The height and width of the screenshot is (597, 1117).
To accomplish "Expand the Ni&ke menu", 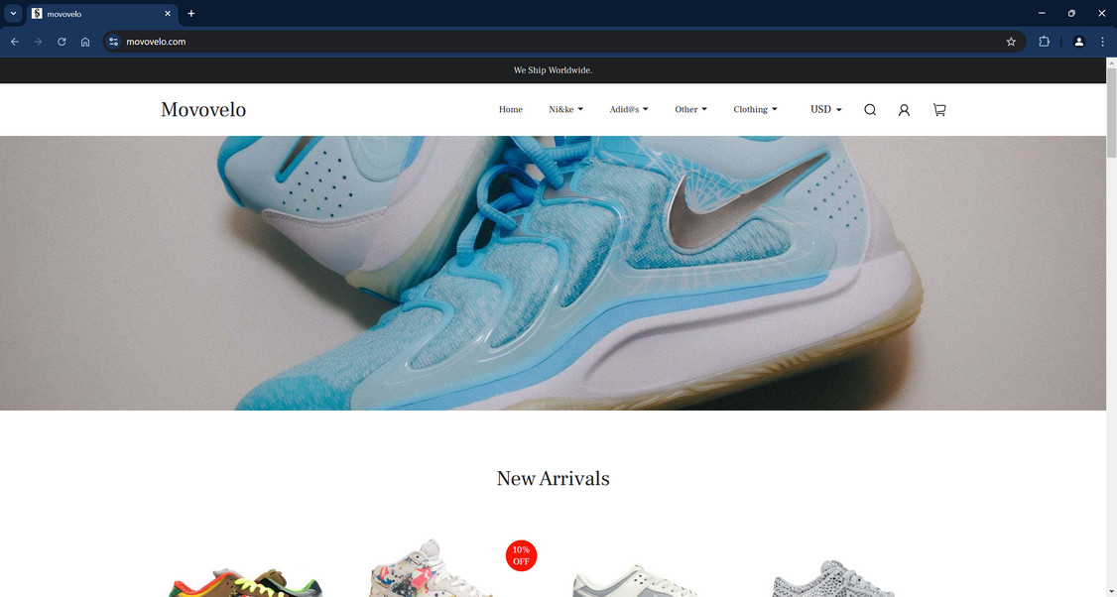I will click(565, 110).
